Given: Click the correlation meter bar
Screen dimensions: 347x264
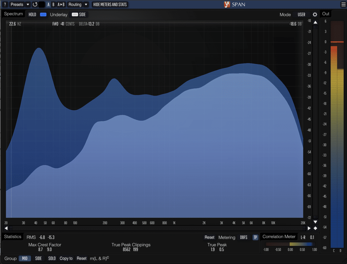Looking at the screenshot, I should coord(290,244).
